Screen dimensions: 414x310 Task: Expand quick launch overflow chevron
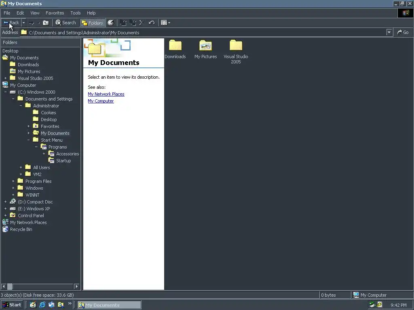coord(70,304)
